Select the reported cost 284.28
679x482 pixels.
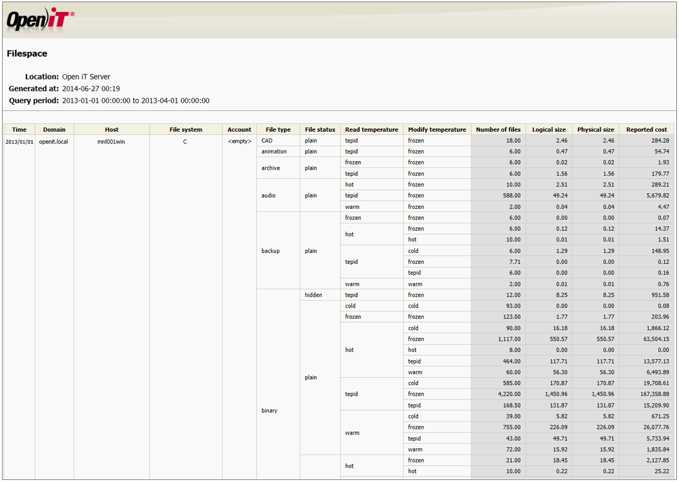point(660,141)
